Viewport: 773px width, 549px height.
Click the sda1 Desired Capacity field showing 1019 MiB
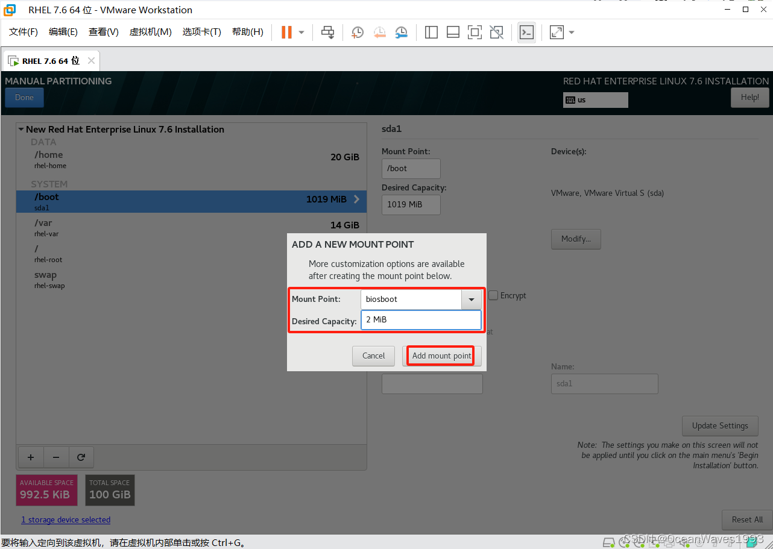[411, 204]
